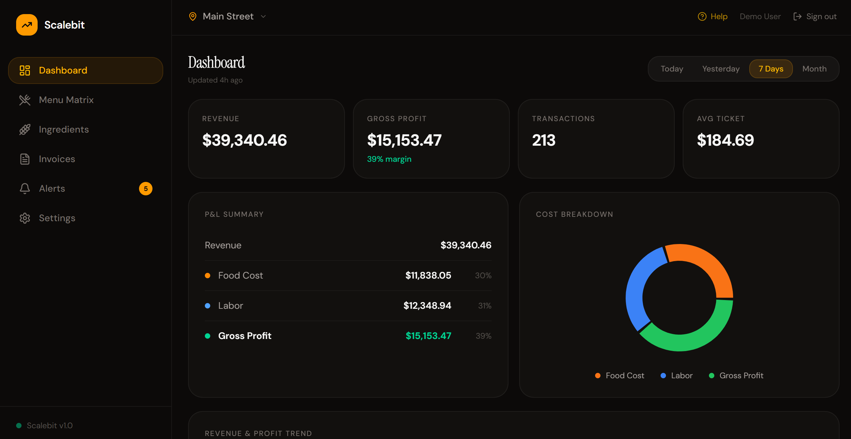Click the Ingredients wheat icon
This screenshot has width=851, height=439.
(x=25, y=130)
